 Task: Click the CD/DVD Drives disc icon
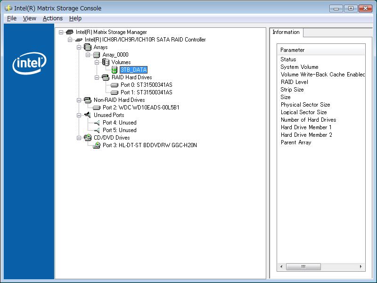point(88,138)
